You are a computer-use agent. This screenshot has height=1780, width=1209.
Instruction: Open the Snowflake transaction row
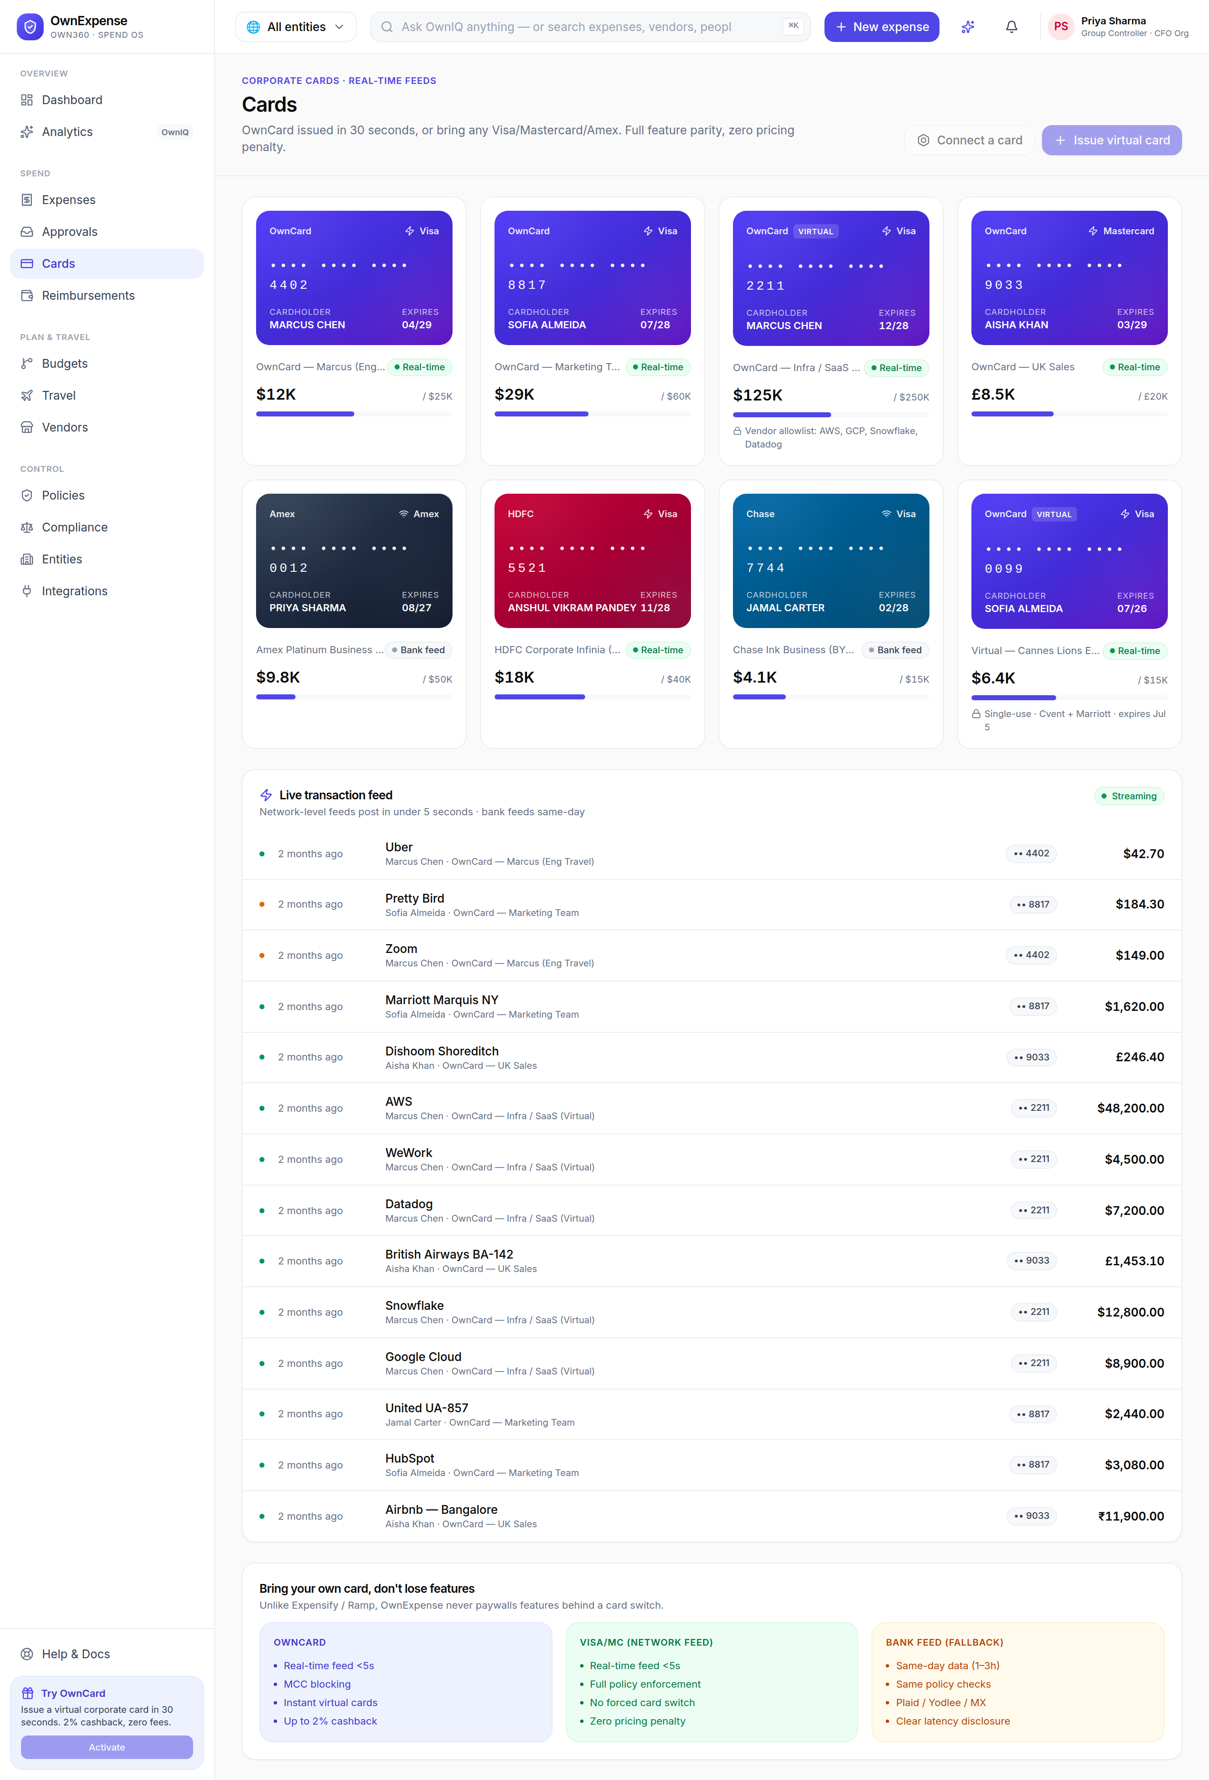711,1313
